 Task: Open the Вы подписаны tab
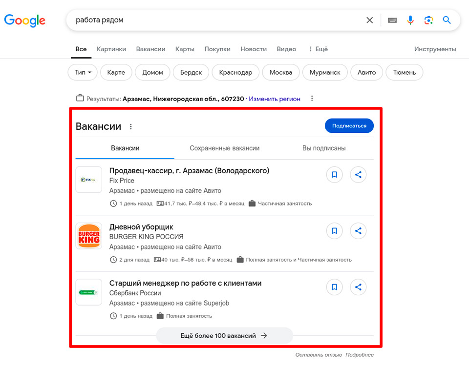coord(324,148)
